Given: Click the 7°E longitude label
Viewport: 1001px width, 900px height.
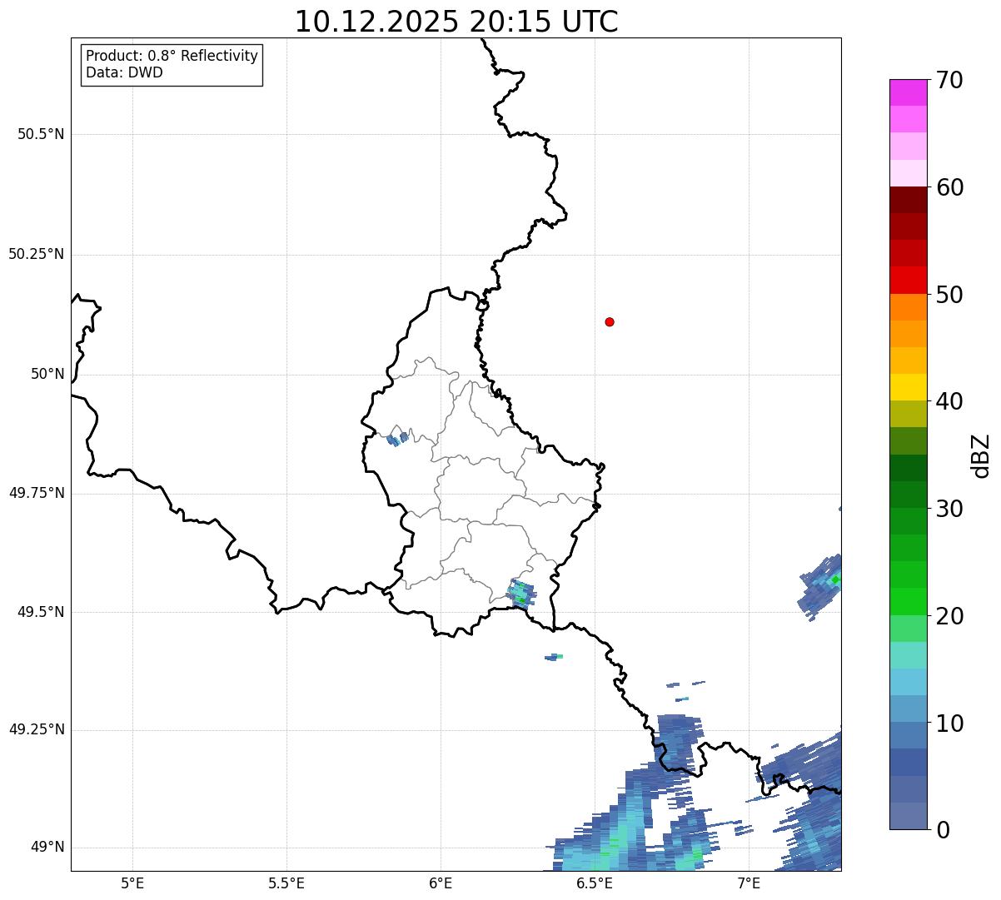Looking at the screenshot, I should (x=749, y=883).
